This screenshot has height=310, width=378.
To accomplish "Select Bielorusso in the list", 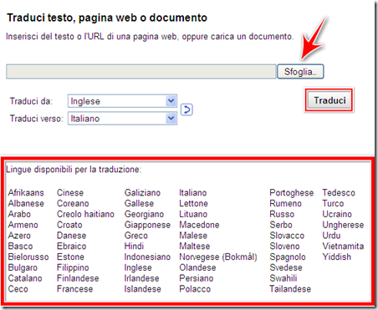I will click(28, 257).
